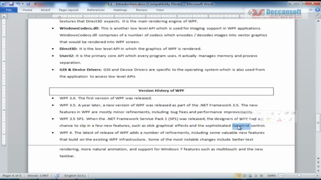
Task: Click the Format Painter icon in mini toolbar
Action: click(290, 119)
